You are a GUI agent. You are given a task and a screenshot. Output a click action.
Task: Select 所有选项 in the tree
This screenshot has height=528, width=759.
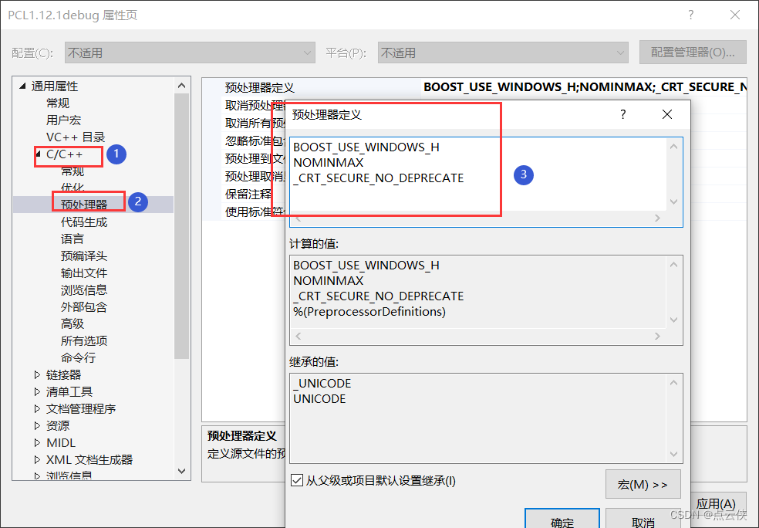coord(84,340)
